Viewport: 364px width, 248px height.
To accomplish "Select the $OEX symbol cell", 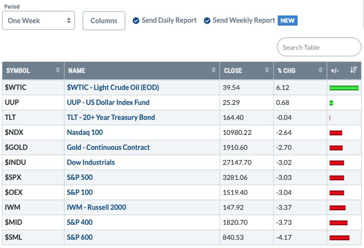I will pyautogui.click(x=33, y=192).
